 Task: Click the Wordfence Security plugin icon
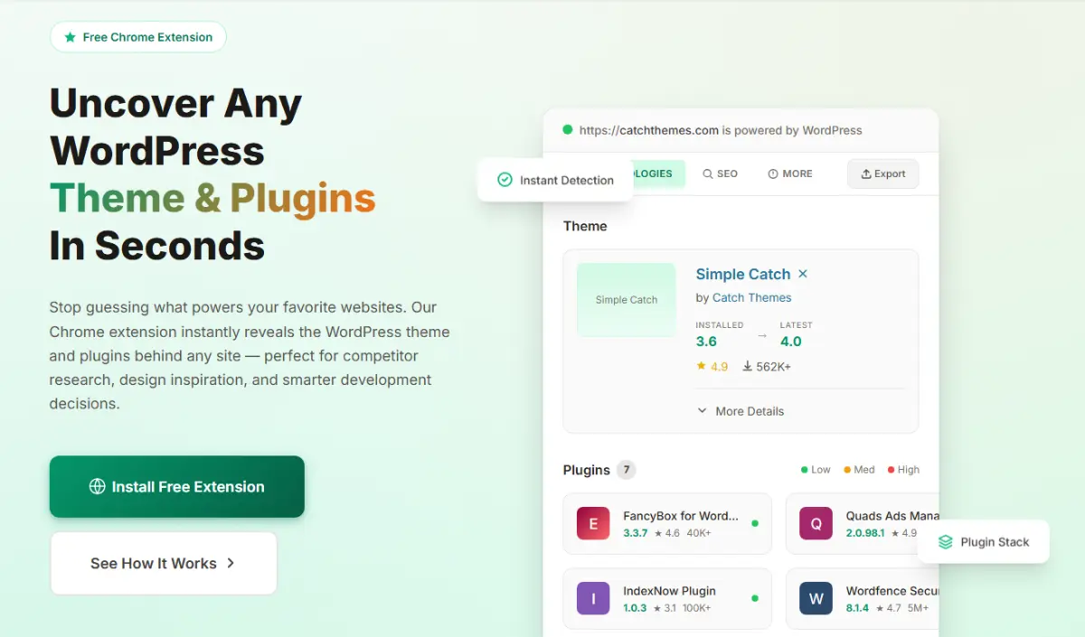[815, 598]
